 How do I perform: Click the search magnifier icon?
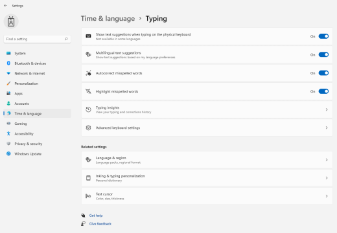click(x=66, y=39)
